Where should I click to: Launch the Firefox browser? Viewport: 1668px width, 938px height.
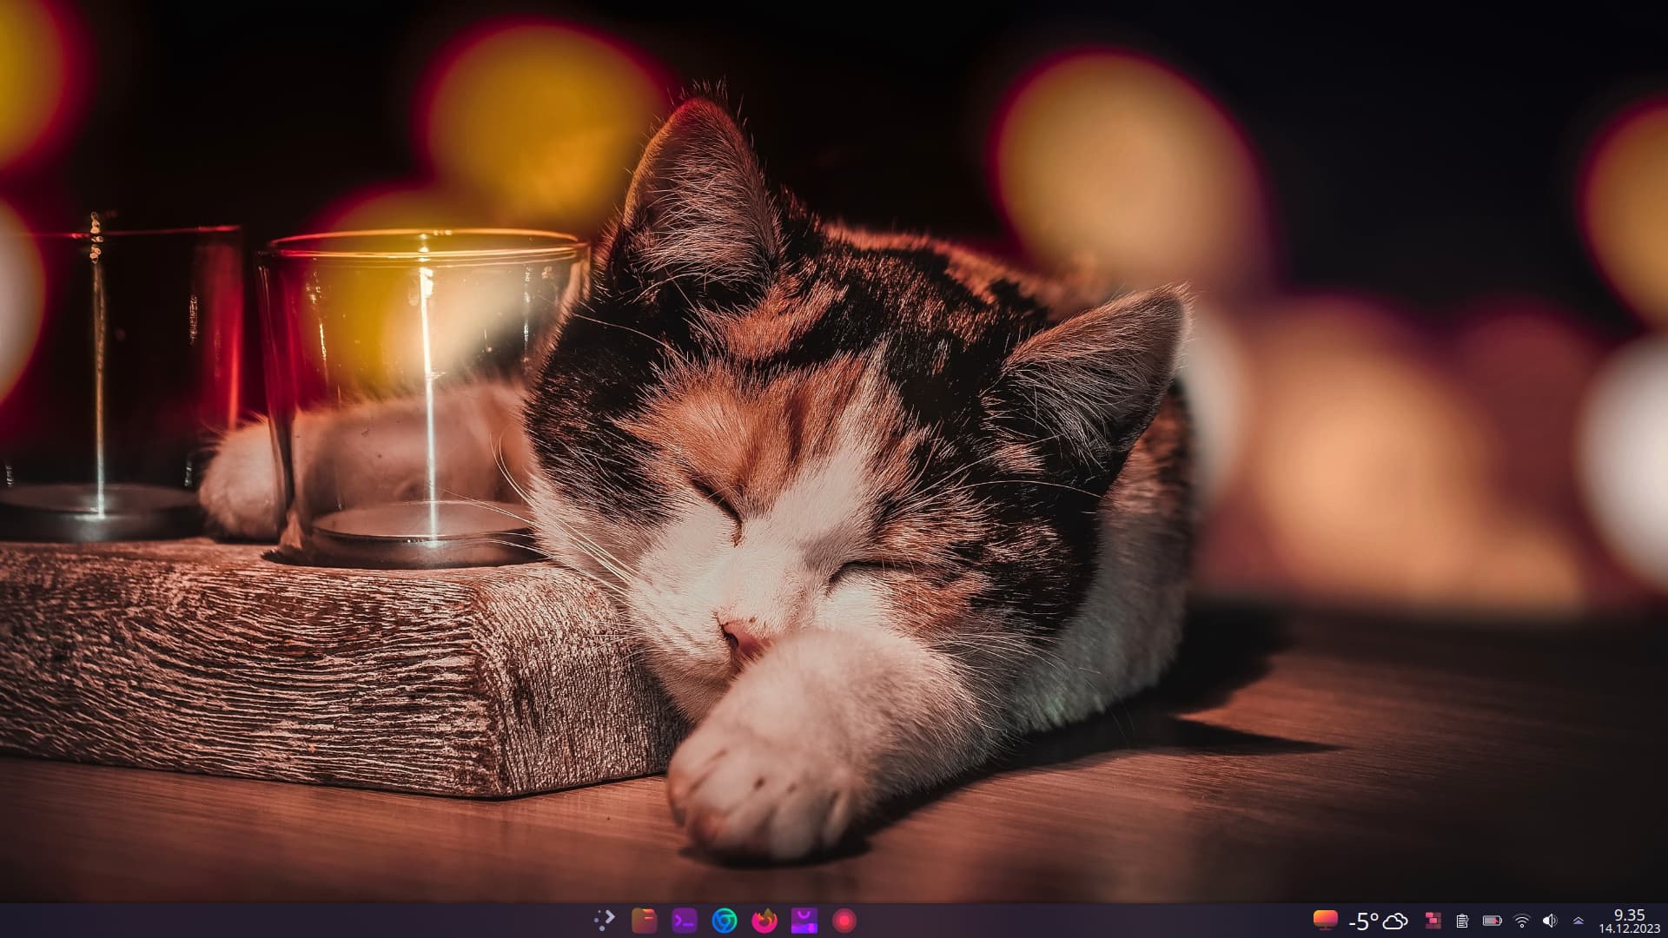(x=764, y=921)
